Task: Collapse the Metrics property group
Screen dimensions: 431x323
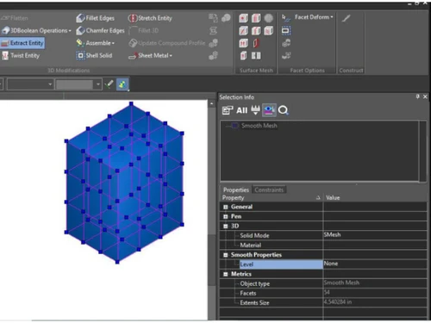Action: tap(226, 274)
